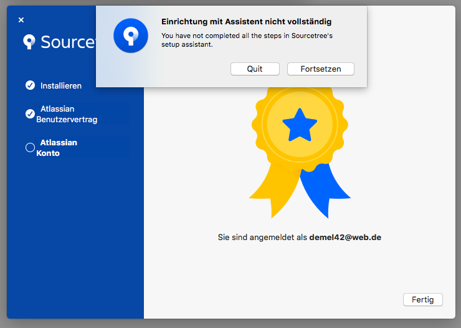
Task: Click the Installieren checkmark icon
Action: click(x=30, y=85)
